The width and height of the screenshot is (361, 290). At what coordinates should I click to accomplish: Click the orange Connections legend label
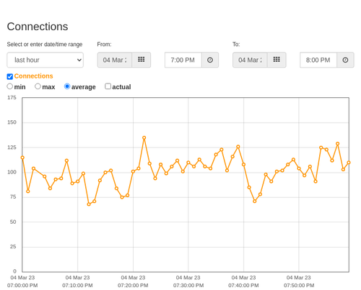pyautogui.click(x=33, y=76)
